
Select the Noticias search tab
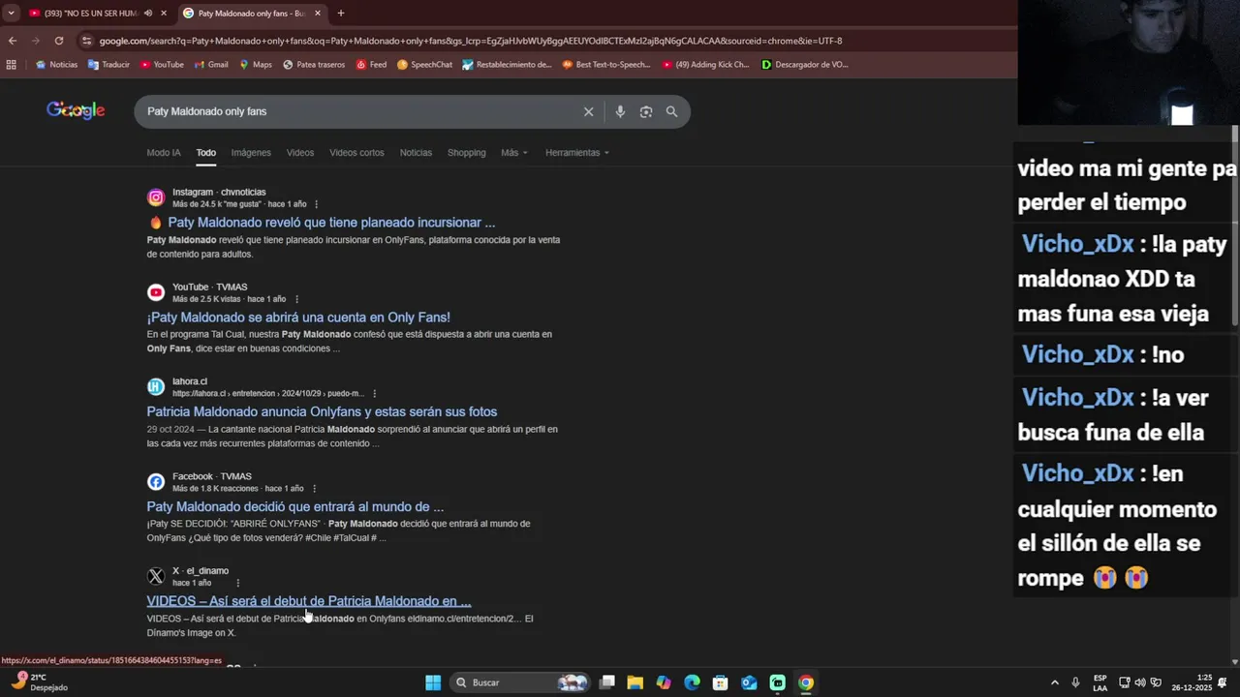416,153
